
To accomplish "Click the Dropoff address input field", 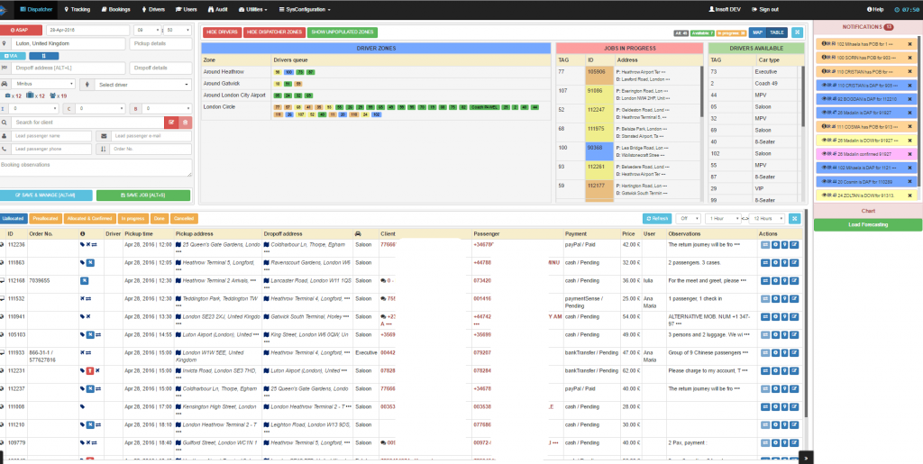I will (68, 68).
